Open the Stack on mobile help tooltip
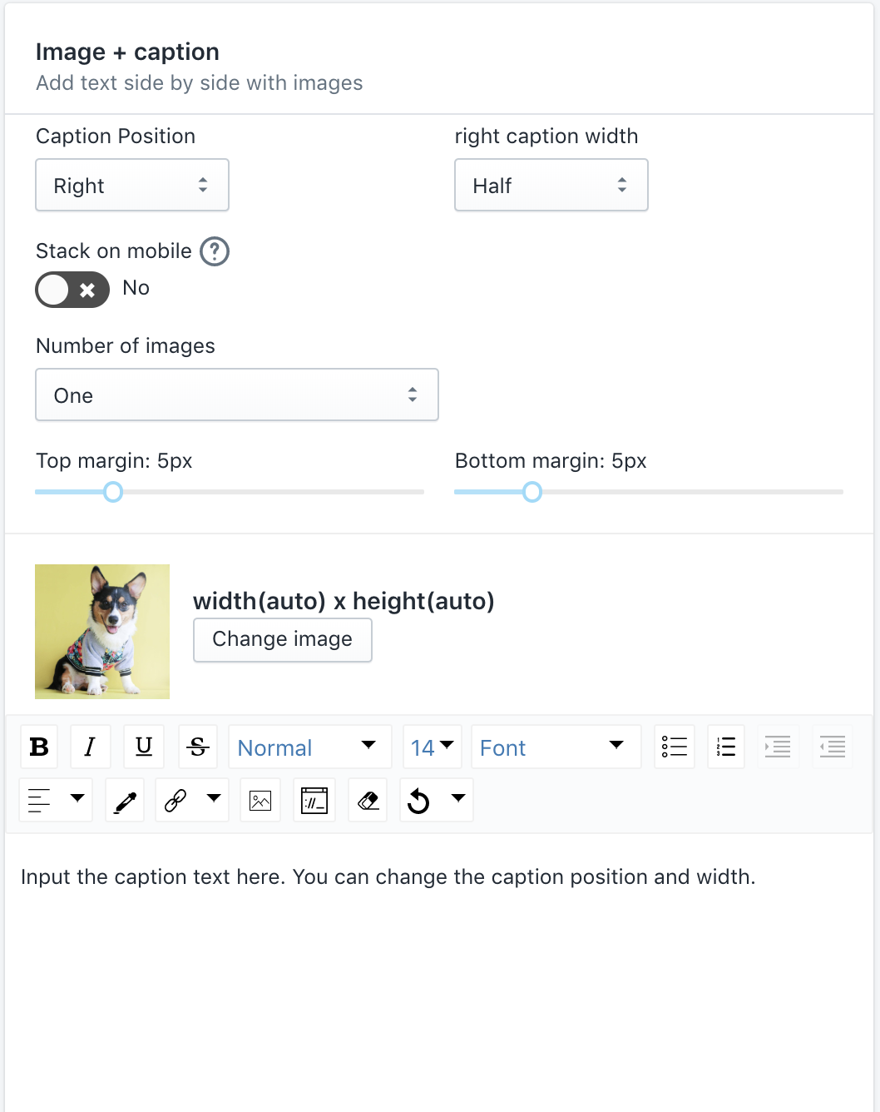The height and width of the screenshot is (1112, 880). [215, 251]
